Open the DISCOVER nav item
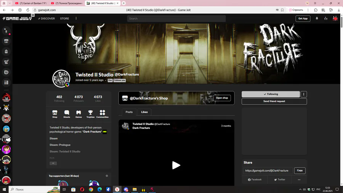 pos(46,19)
